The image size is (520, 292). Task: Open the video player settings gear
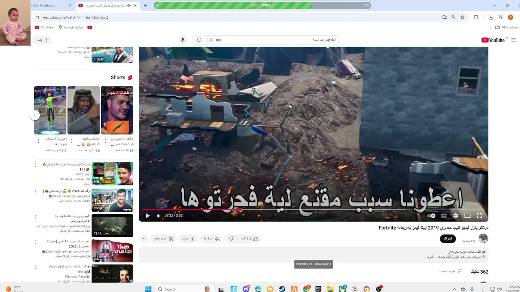[x=455, y=216]
